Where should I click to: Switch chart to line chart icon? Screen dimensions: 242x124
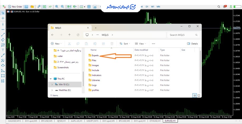point(50,7)
